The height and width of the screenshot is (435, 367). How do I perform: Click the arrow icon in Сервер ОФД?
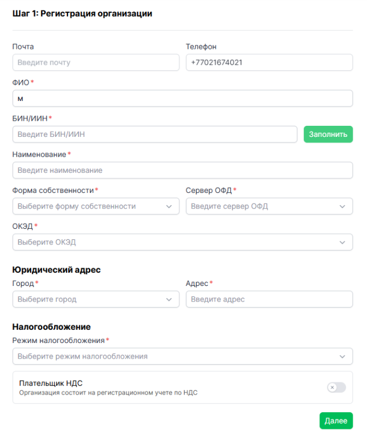pos(343,206)
